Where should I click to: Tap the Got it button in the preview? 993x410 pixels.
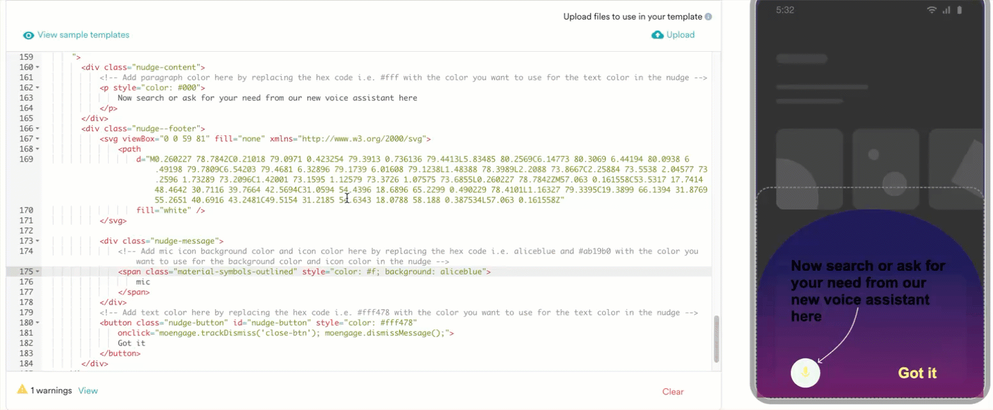917,373
